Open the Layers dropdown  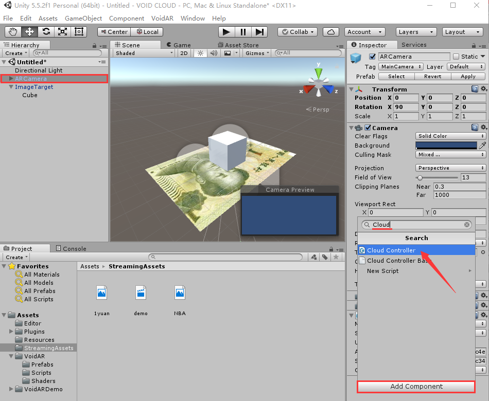[x=416, y=32]
